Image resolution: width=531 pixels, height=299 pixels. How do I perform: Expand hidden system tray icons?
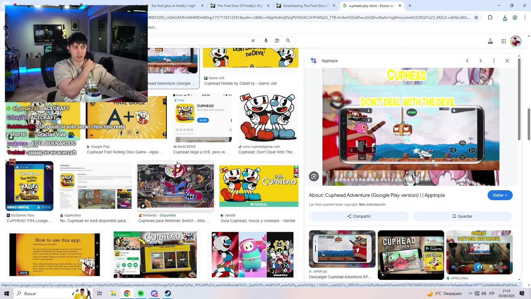tap(470, 294)
